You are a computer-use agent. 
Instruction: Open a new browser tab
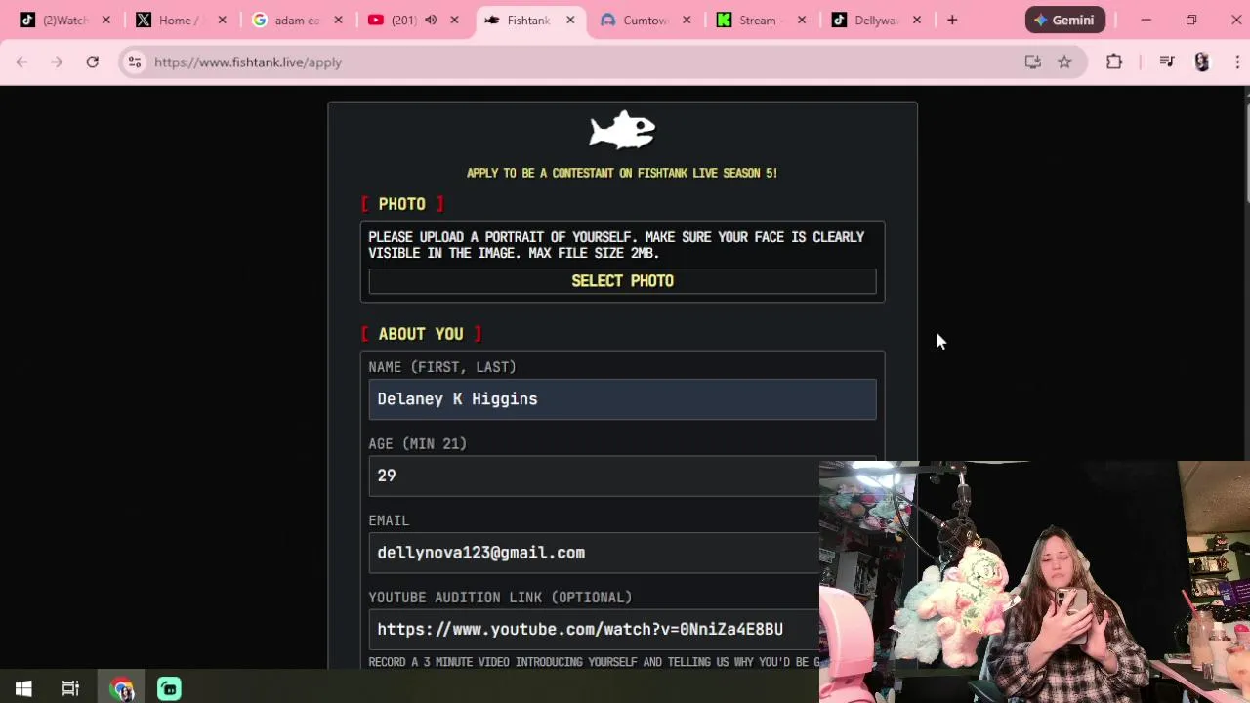point(952,20)
